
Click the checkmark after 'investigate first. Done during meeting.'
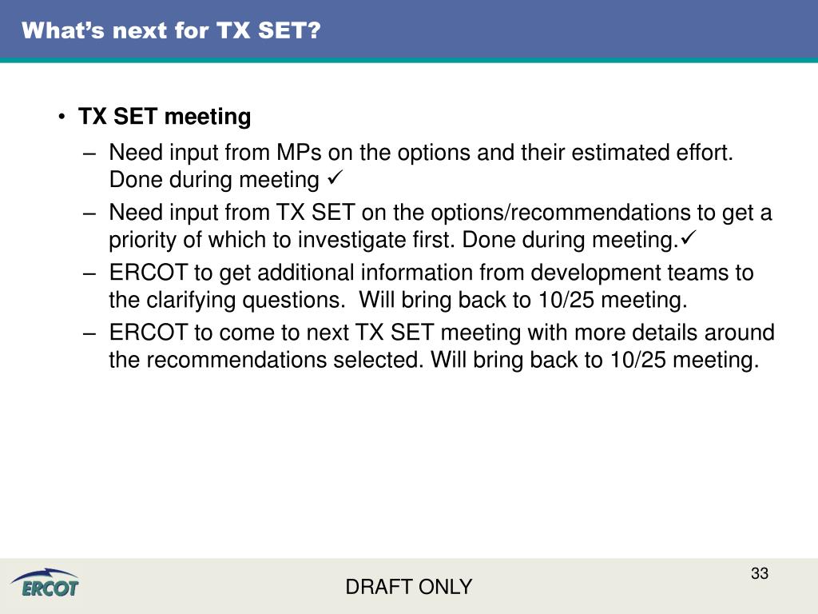pos(689,238)
